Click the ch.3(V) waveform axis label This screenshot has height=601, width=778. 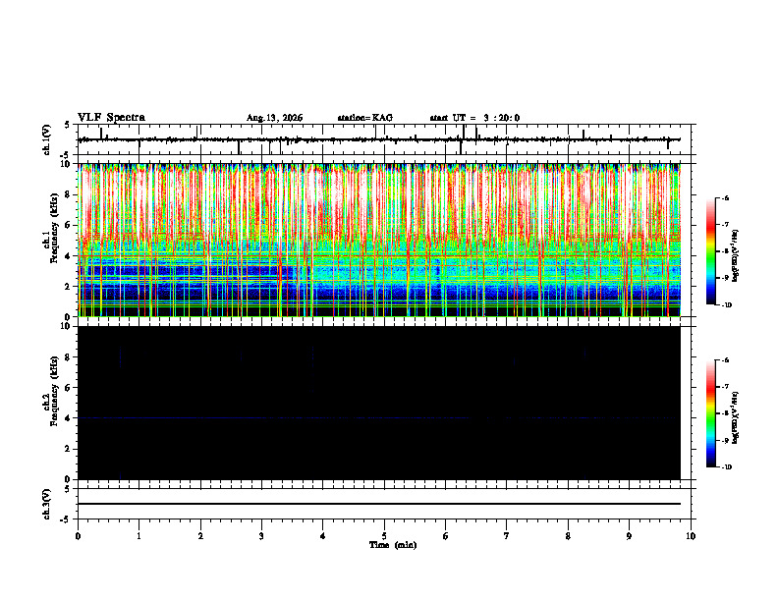tap(47, 504)
